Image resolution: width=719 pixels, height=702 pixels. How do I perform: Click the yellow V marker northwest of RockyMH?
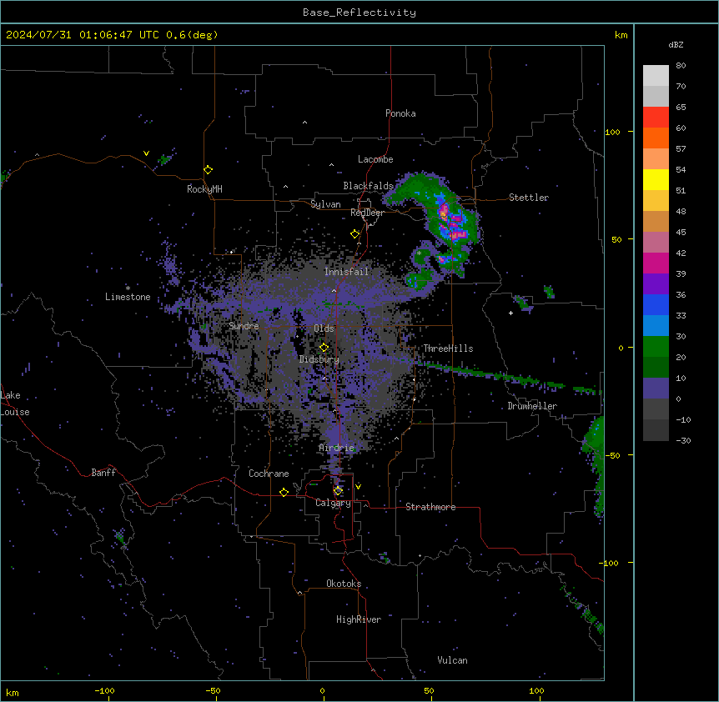coord(146,153)
